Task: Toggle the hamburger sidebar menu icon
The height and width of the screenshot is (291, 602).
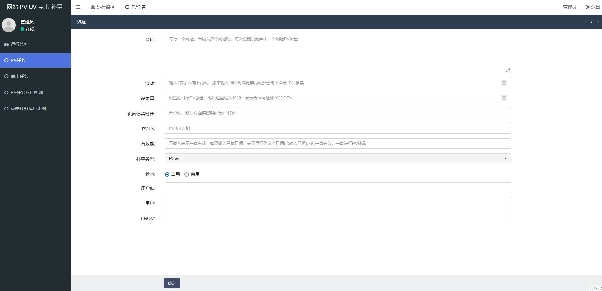Action: [x=78, y=7]
